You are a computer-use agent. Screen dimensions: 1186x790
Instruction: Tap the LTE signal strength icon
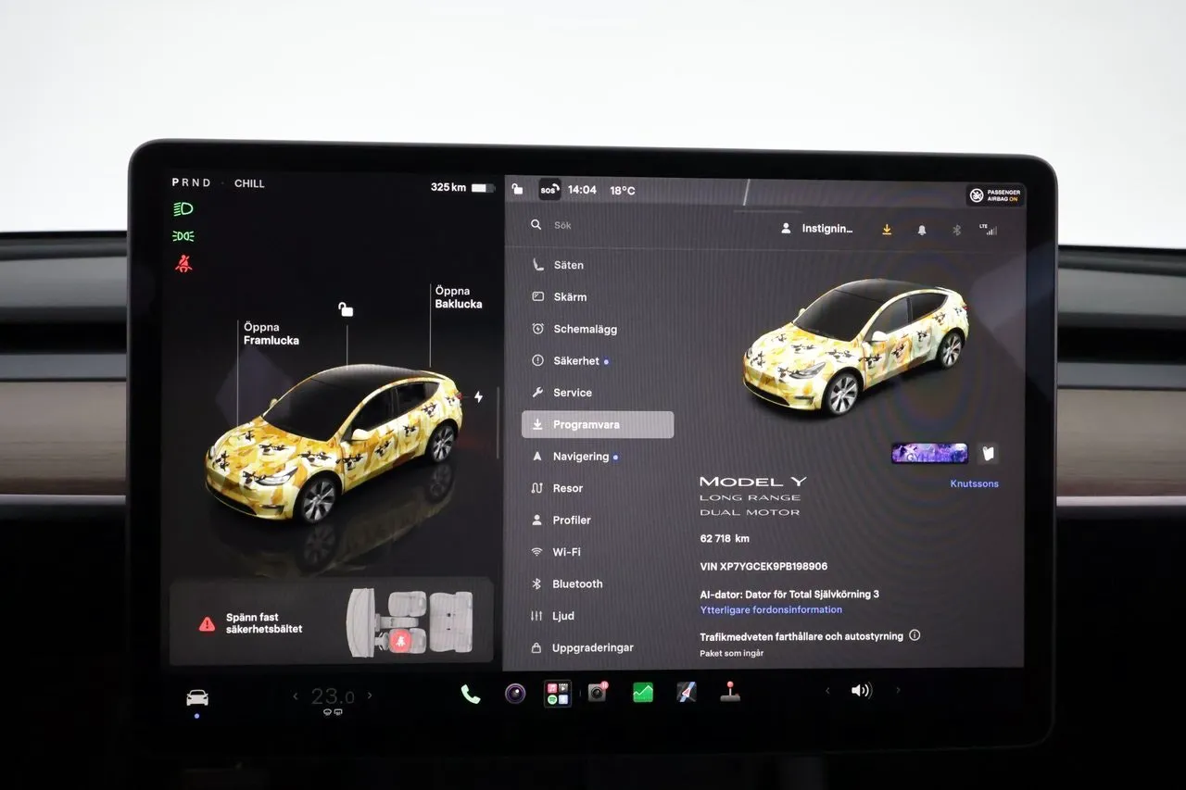pos(989,229)
